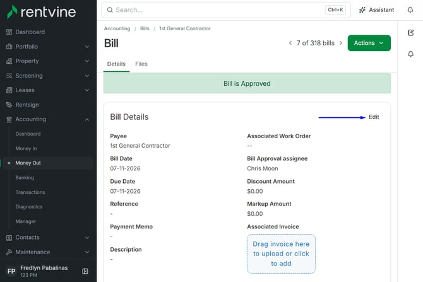This screenshot has height=282, width=423.
Task: Expand the Property menu chevron
Action: pyautogui.click(x=87, y=61)
